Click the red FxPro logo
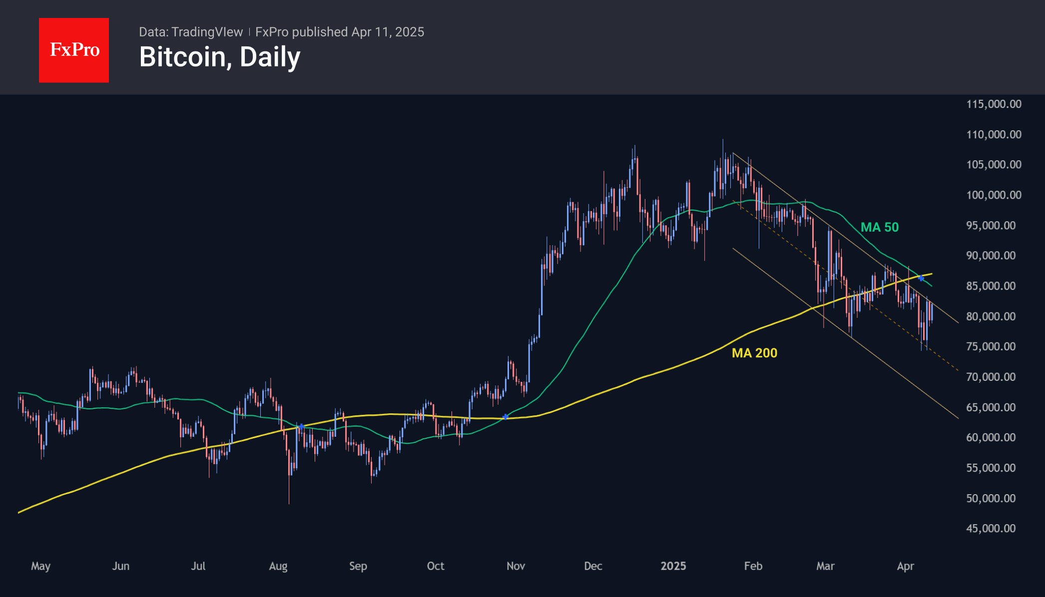 pyautogui.click(x=74, y=50)
